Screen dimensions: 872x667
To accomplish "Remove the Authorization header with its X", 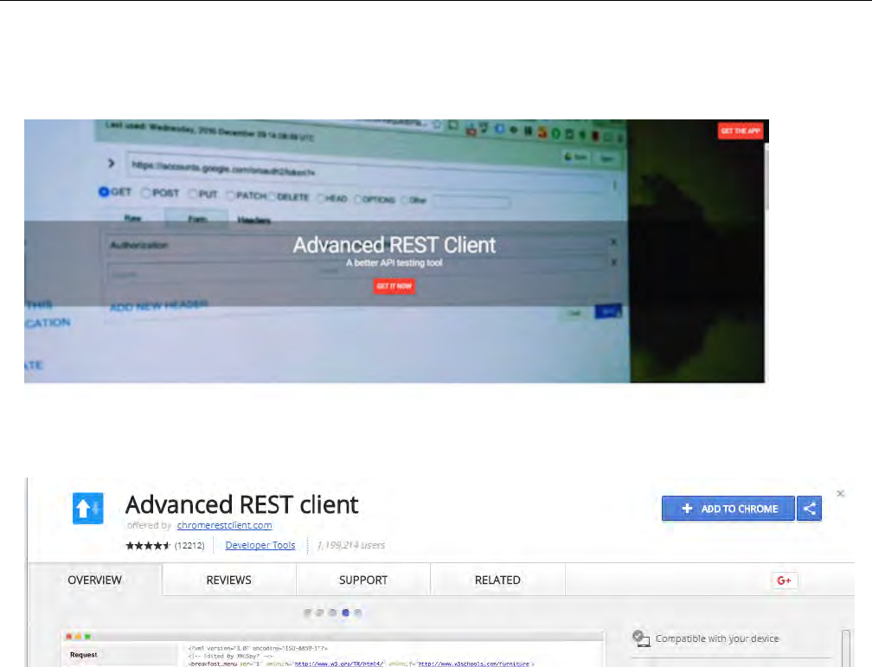I will 613,242.
